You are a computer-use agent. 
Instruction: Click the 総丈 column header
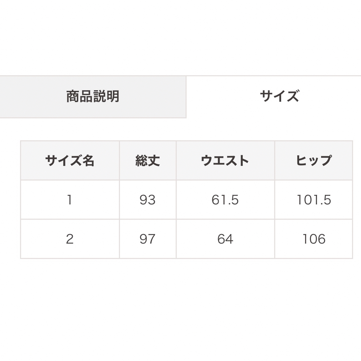point(148,160)
